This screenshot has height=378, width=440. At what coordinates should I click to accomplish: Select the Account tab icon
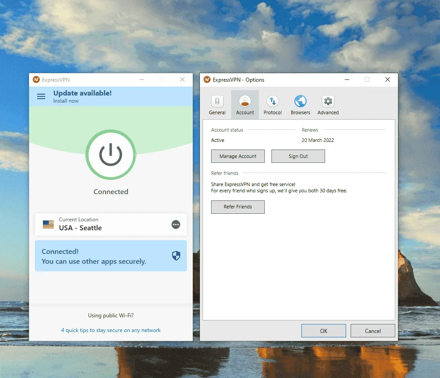click(245, 101)
